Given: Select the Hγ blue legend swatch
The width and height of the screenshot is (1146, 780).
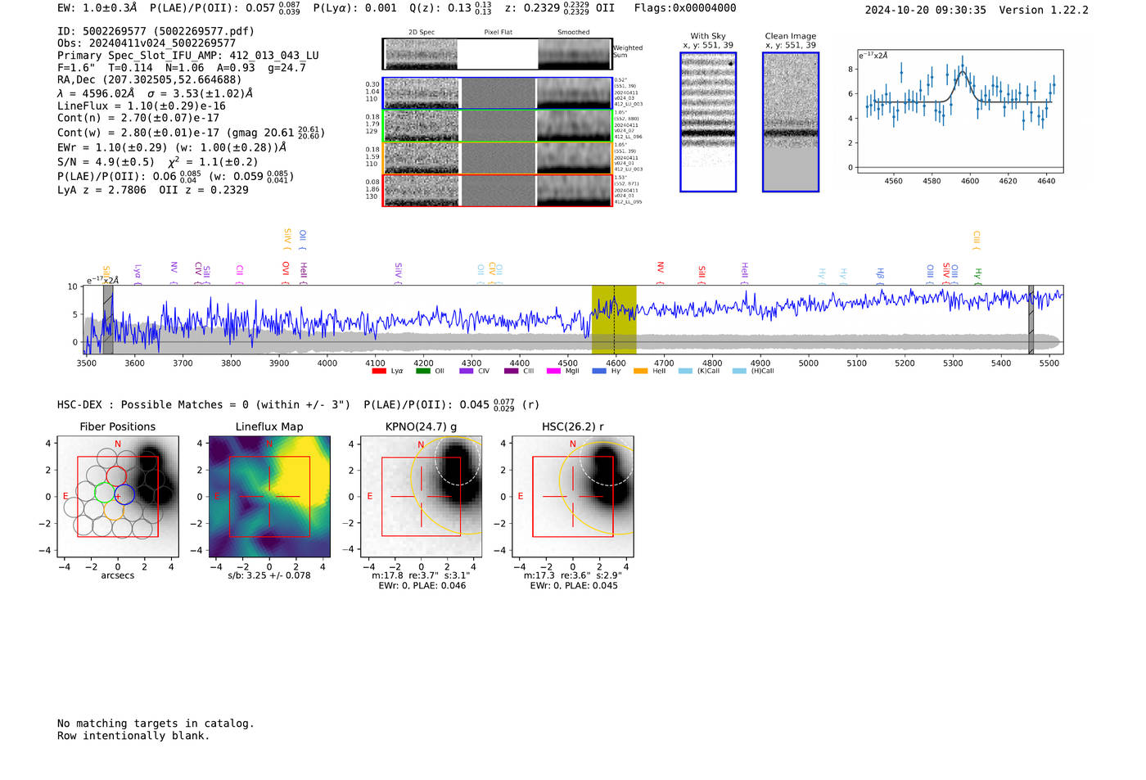Looking at the screenshot, I should (x=598, y=371).
